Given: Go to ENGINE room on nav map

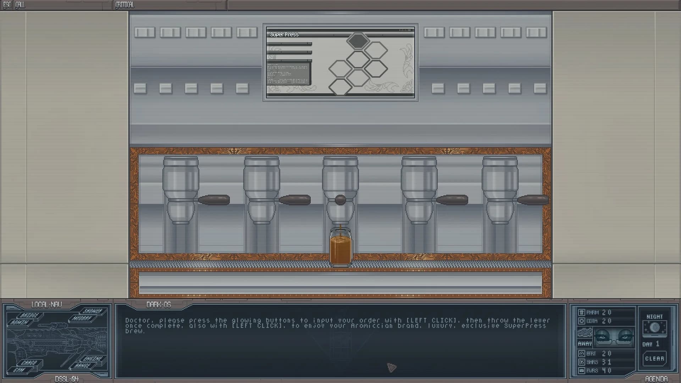Looking at the screenshot, I should pos(93,359).
